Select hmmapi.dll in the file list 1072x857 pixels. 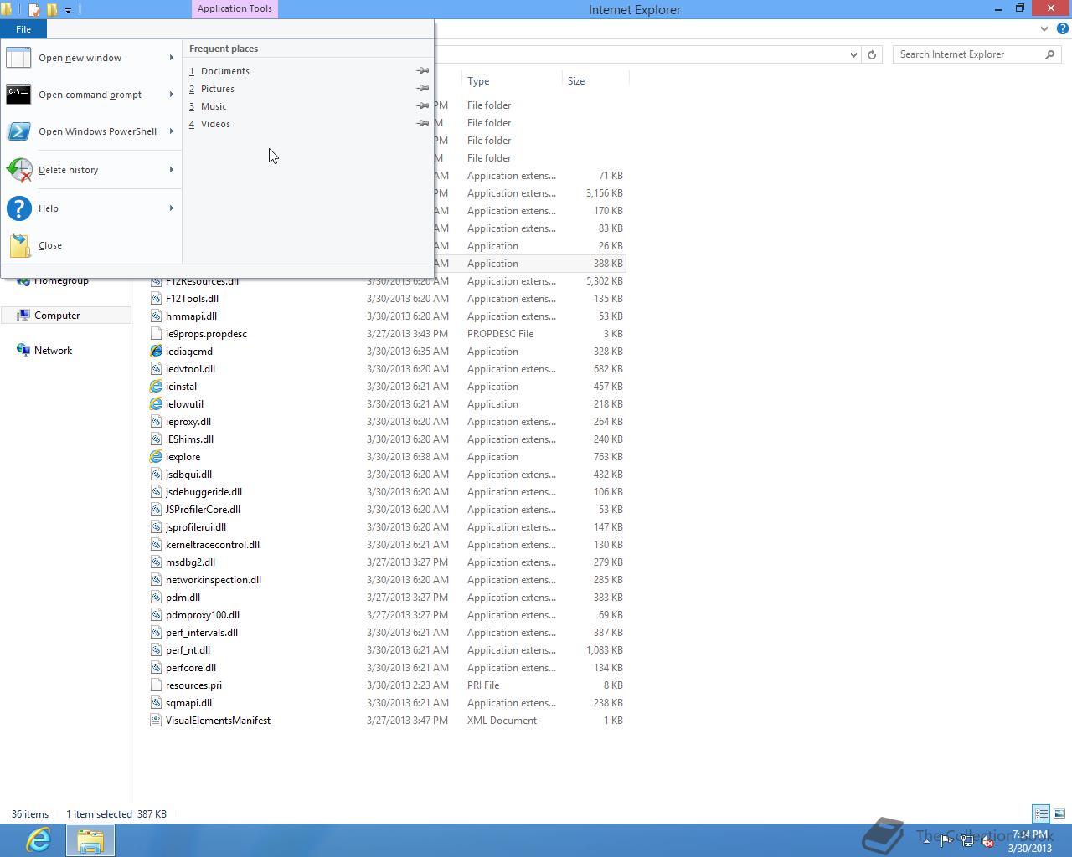tap(191, 316)
